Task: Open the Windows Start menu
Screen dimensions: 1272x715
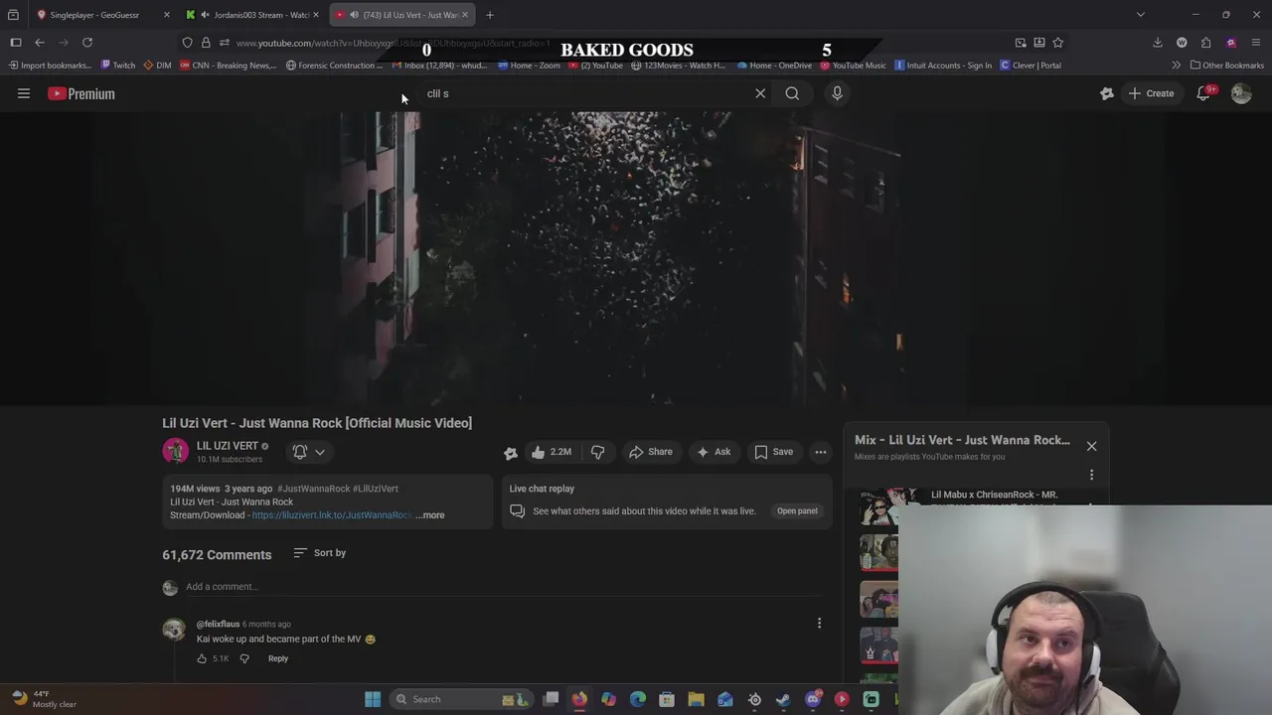Action: coord(373,699)
